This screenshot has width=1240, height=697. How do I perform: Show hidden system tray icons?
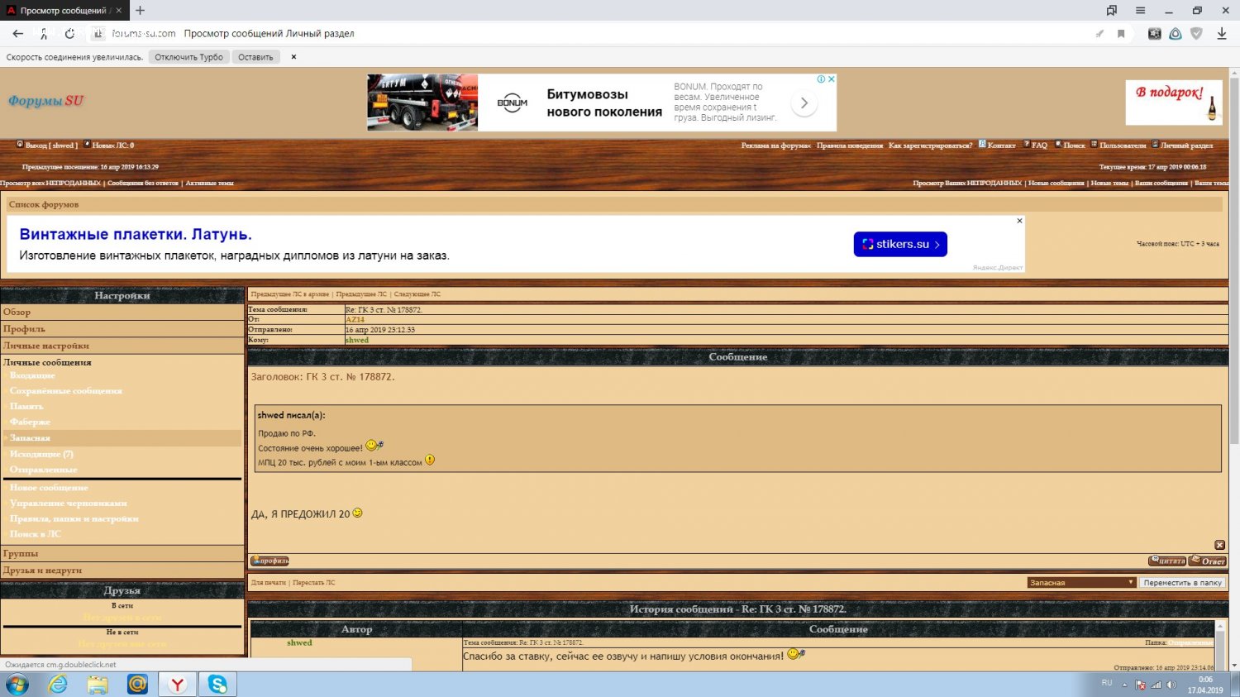pos(1124,685)
